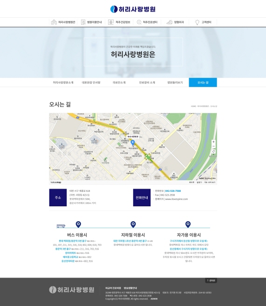Image resolution: width=266 pixels, height=306 pixels.
Task: Zoom out the map with minus button
Action: pos(213,146)
